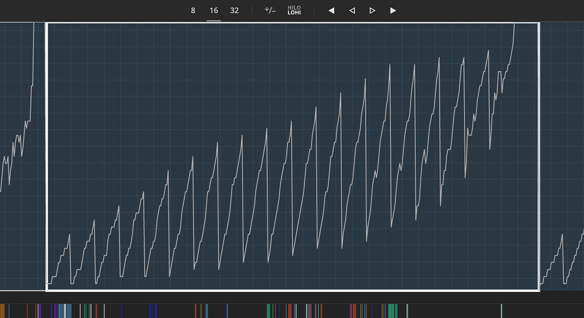The height and width of the screenshot is (318, 584).
Task: Click the selection frame's left edge
Action: point(46,156)
